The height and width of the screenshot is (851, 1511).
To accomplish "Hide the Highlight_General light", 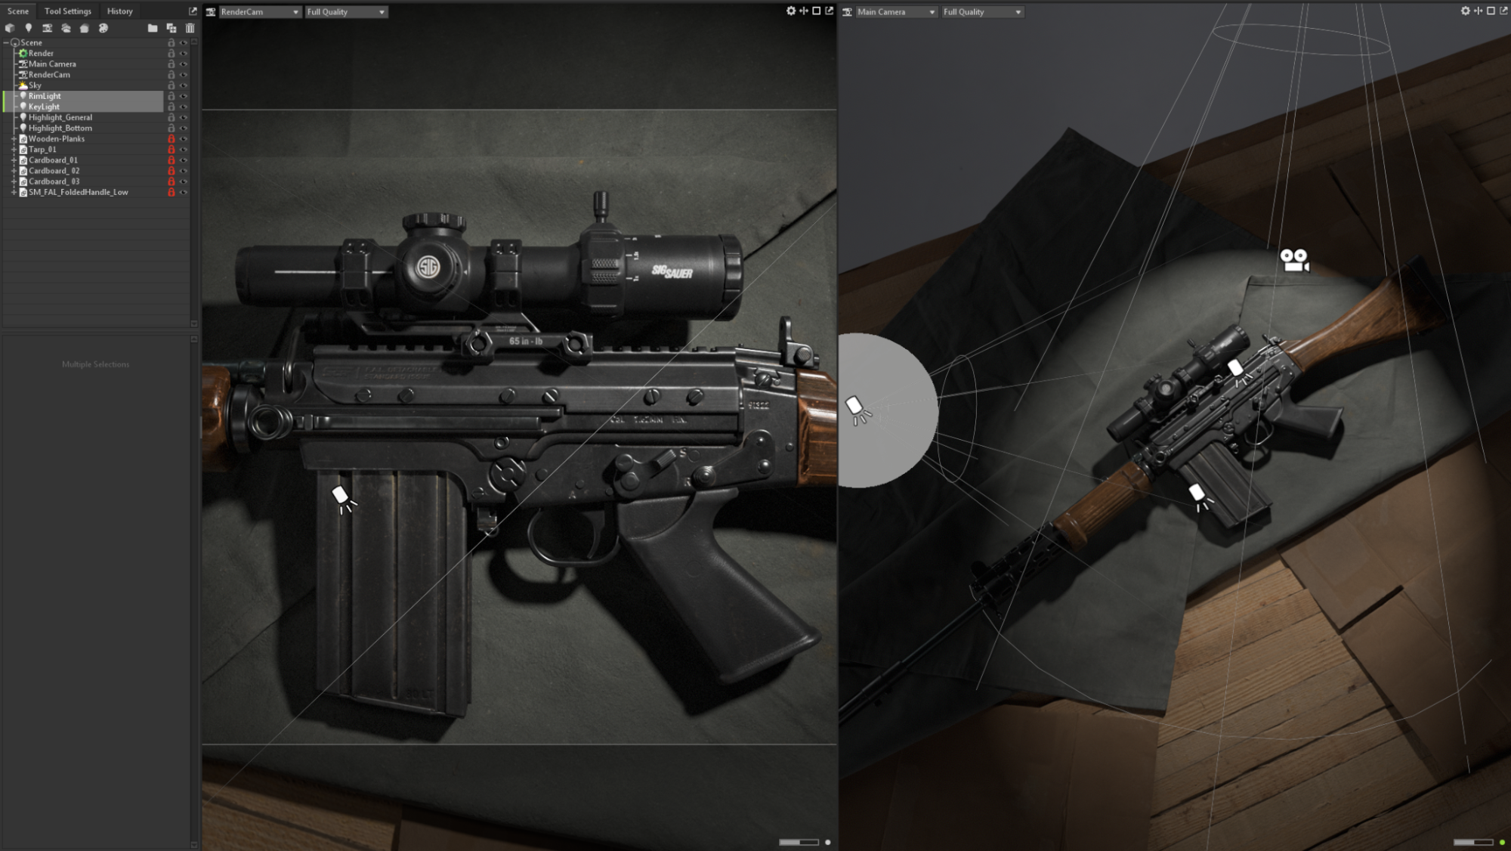I will (x=183, y=118).
